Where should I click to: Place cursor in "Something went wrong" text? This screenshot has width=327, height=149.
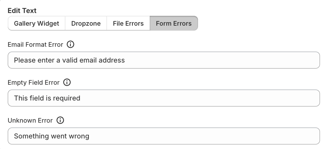pyautogui.click(x=51, y=136)
